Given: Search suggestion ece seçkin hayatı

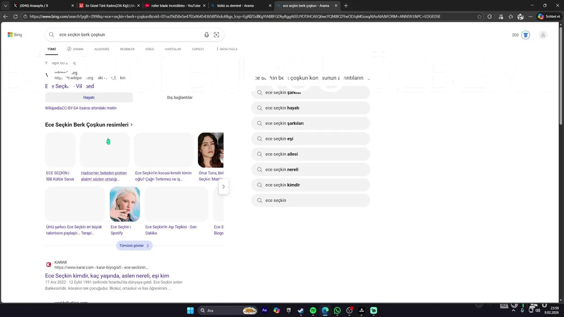Looking at the screenshot, I should pyautogui.click(x=311, y=108).
